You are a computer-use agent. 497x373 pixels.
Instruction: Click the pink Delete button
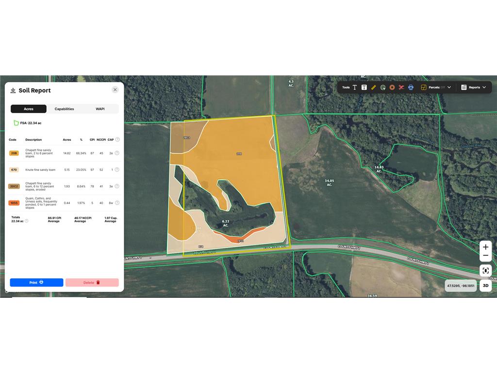[x=92, y=282]
